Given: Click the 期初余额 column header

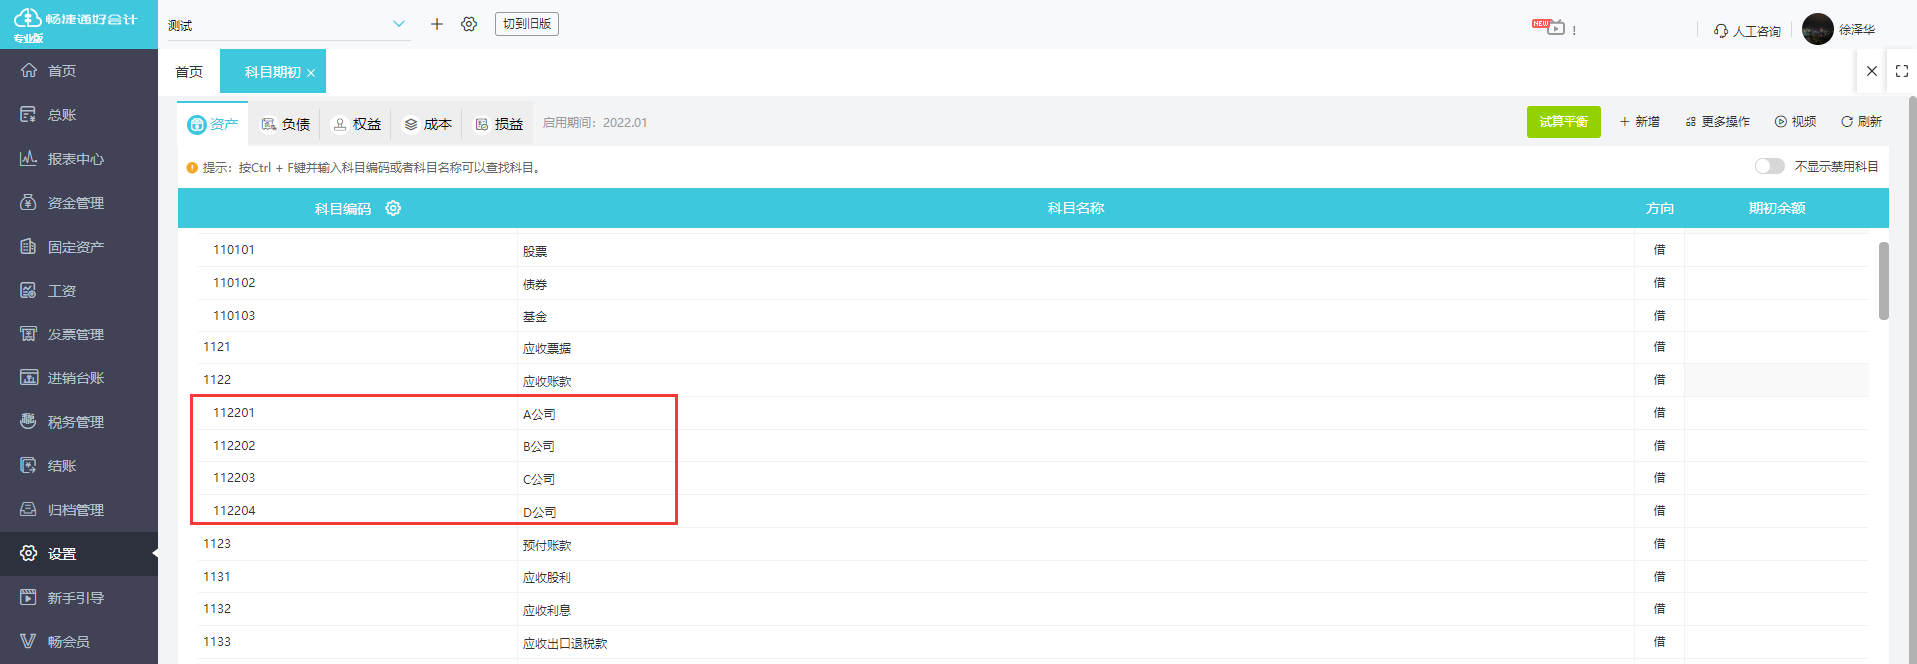Looking at the screenshot, I should (1776, 208).
